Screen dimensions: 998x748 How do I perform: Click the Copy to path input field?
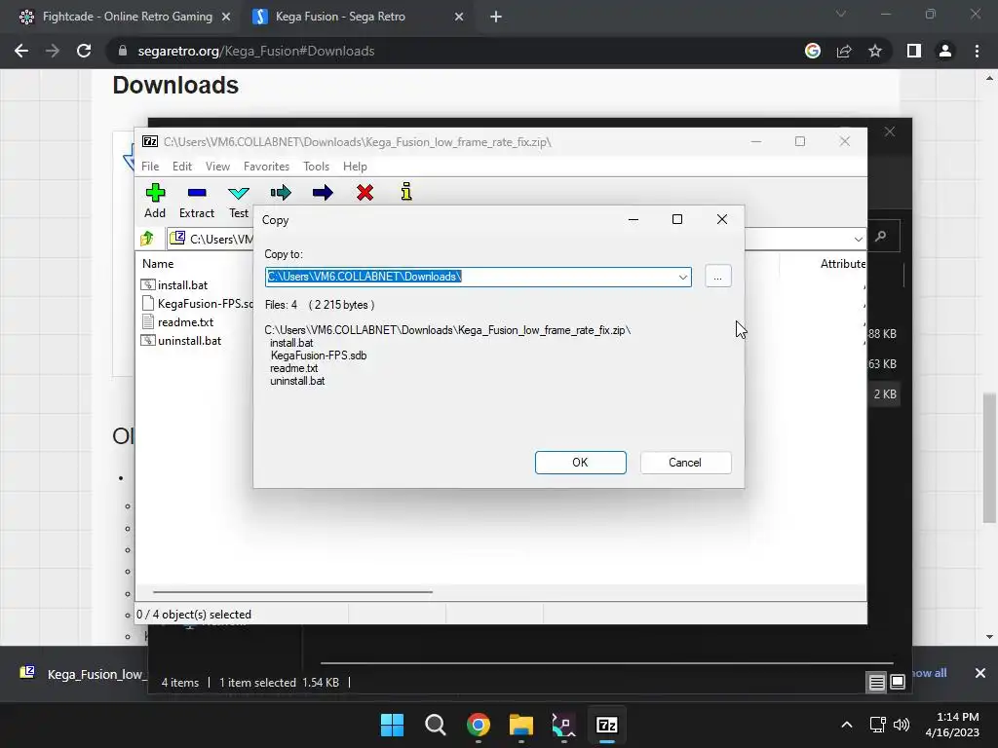click(478, 277)
